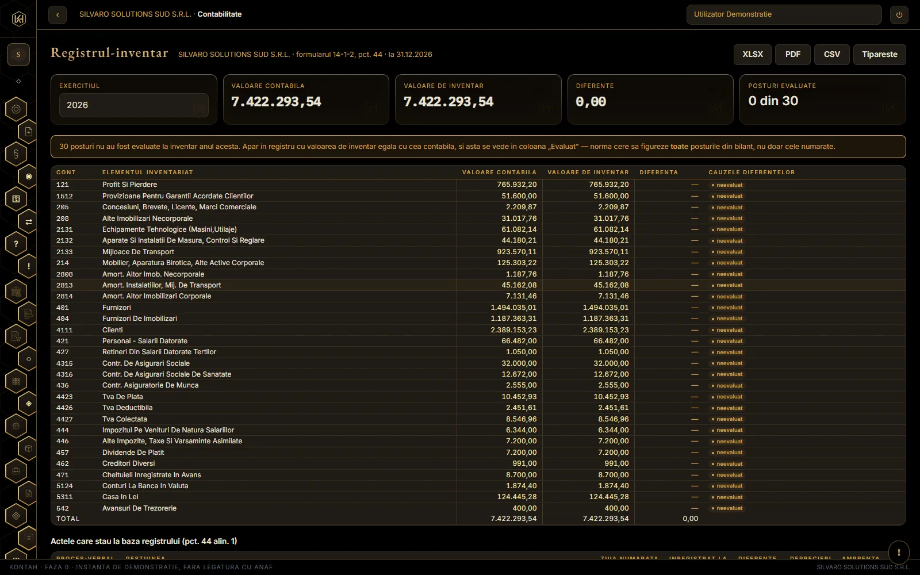The image size is (920, 575).
Task: Click the 'Casa In Lei' row
Action: (x=478, y=497)
